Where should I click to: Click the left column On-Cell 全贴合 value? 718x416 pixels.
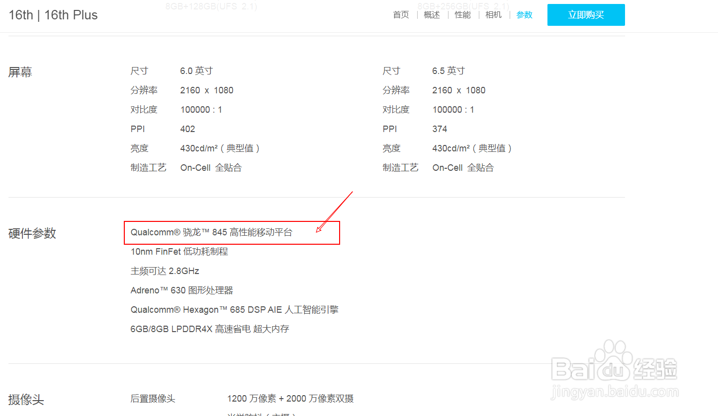click(211, 168)
